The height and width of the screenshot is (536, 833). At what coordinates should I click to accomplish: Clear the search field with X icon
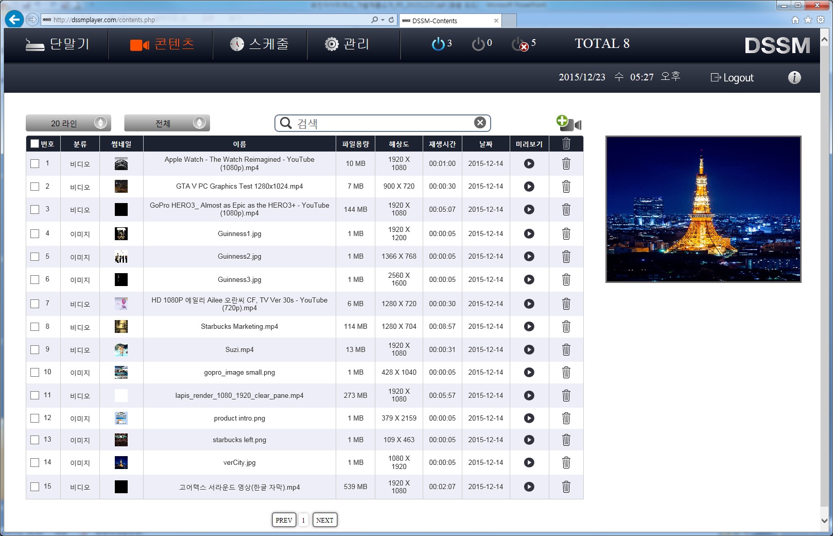pos(480,123)
